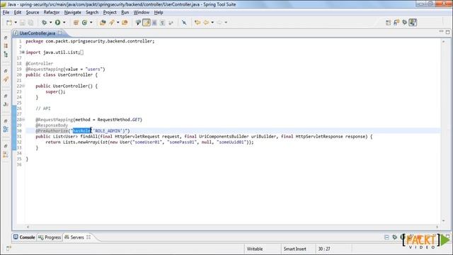
Task: Click the Smart Insert status entry
Action: (294, 249)
